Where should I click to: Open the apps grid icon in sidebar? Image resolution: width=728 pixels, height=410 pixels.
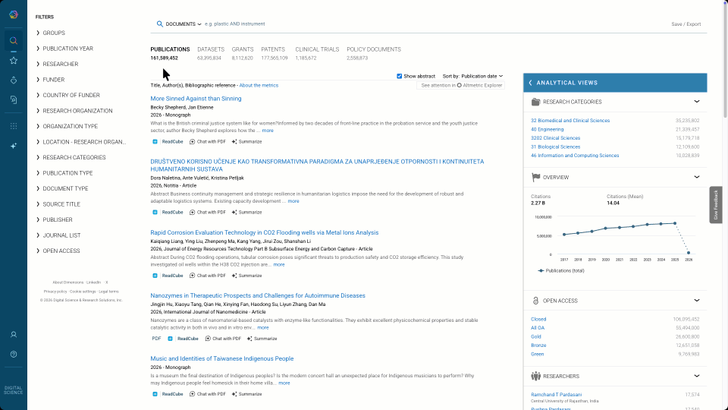(x=14, y=126)
